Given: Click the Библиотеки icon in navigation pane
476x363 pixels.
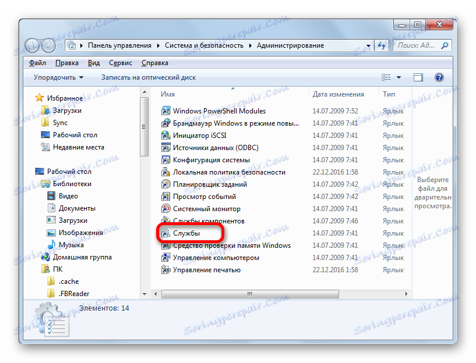Looking at the screenshot, I should [45, 184].
